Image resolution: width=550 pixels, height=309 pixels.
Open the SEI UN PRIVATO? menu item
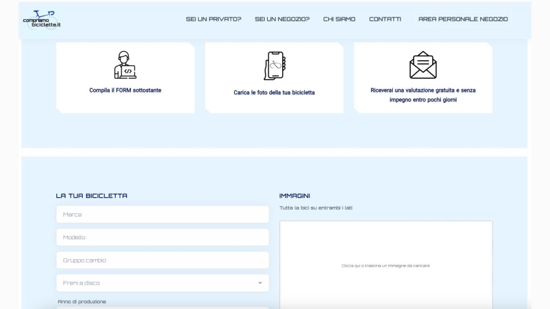point(214,19)
